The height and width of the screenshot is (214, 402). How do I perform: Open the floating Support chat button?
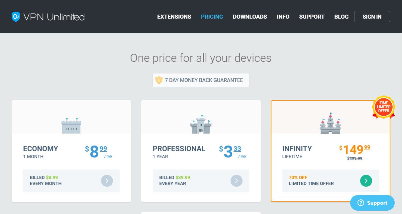(372, 203)
